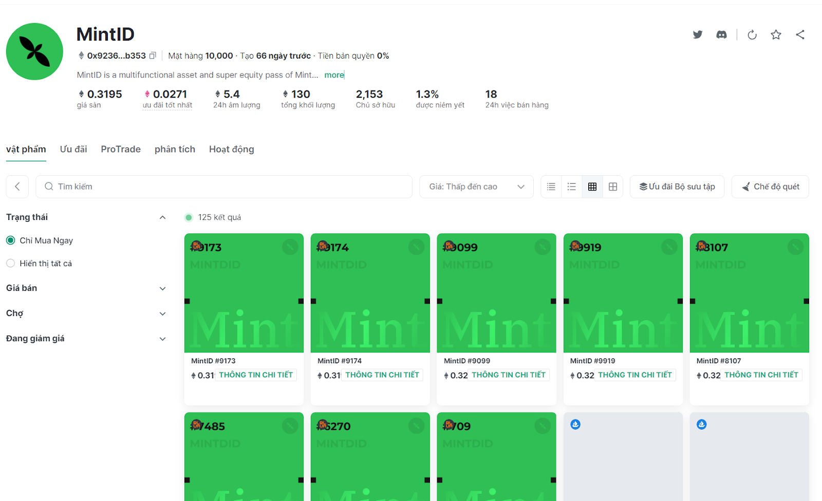The image size is (822, 501).
Task: Click the '125 kết quả' results label
Action: pos(219,217)
